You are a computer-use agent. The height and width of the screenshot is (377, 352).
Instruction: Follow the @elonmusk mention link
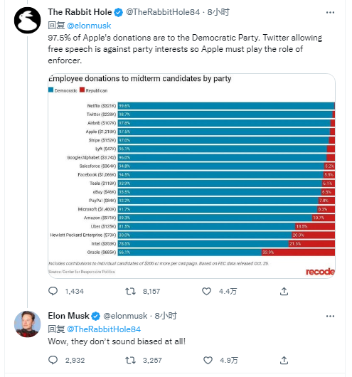[x=89, y=26]
